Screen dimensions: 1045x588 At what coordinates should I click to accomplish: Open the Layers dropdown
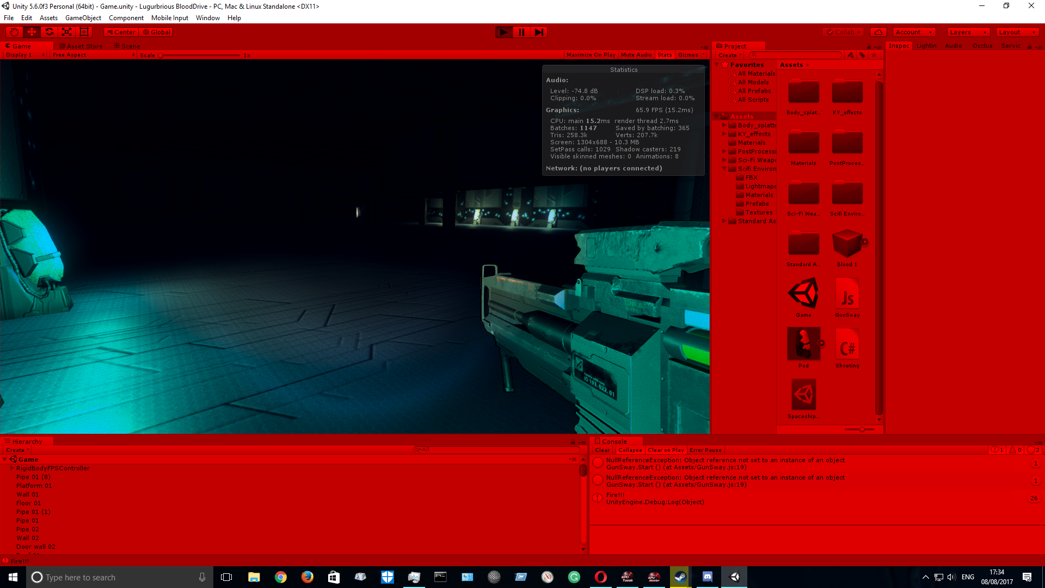968,32
